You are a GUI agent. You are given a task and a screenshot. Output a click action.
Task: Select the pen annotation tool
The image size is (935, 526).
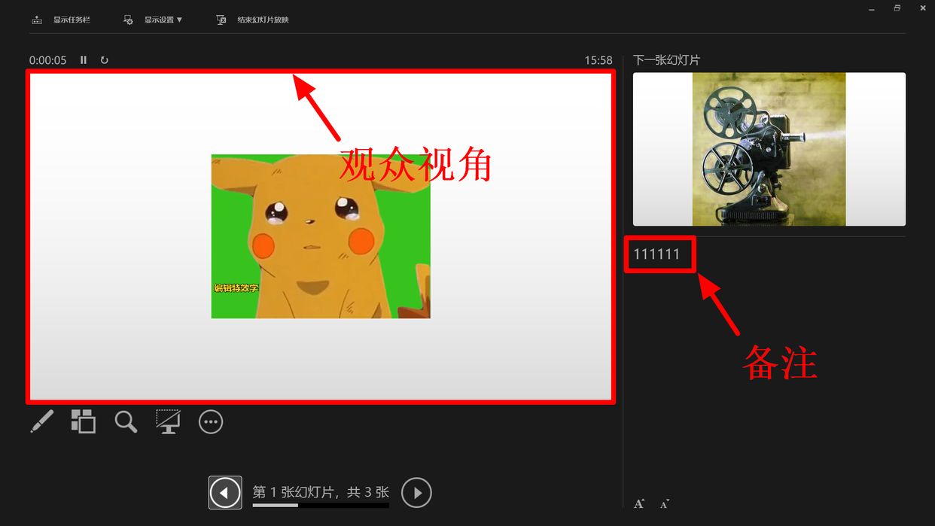[x=41, y=421]
